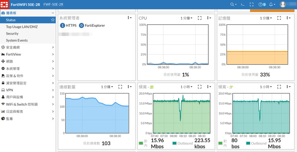Click the FortiExplorer count badge
Image resolution: width=297 pixels, height=152 pixels.
pyautogui.click(x=81, y=26)
